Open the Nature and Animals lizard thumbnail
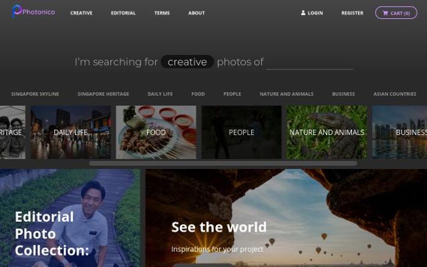The width and height of the screenshot is (427, 267). coord(326,132)
